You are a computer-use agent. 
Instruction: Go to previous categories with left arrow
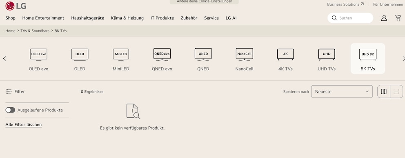(x=4, y=58)
